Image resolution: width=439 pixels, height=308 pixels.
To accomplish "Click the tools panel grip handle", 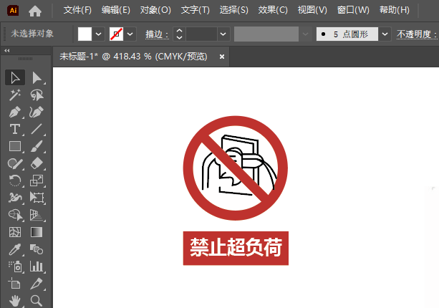I will pos(25,59).
